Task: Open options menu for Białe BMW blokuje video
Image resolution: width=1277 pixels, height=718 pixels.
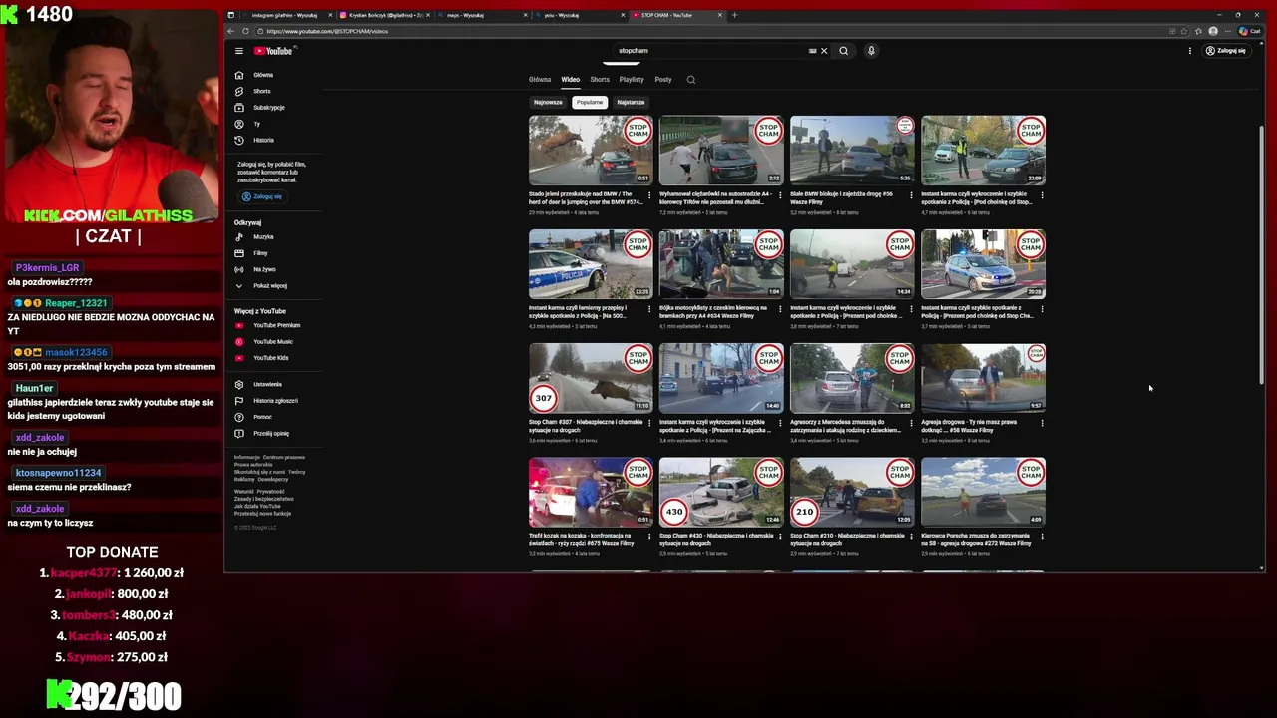Action: click(x=911, y=195)
